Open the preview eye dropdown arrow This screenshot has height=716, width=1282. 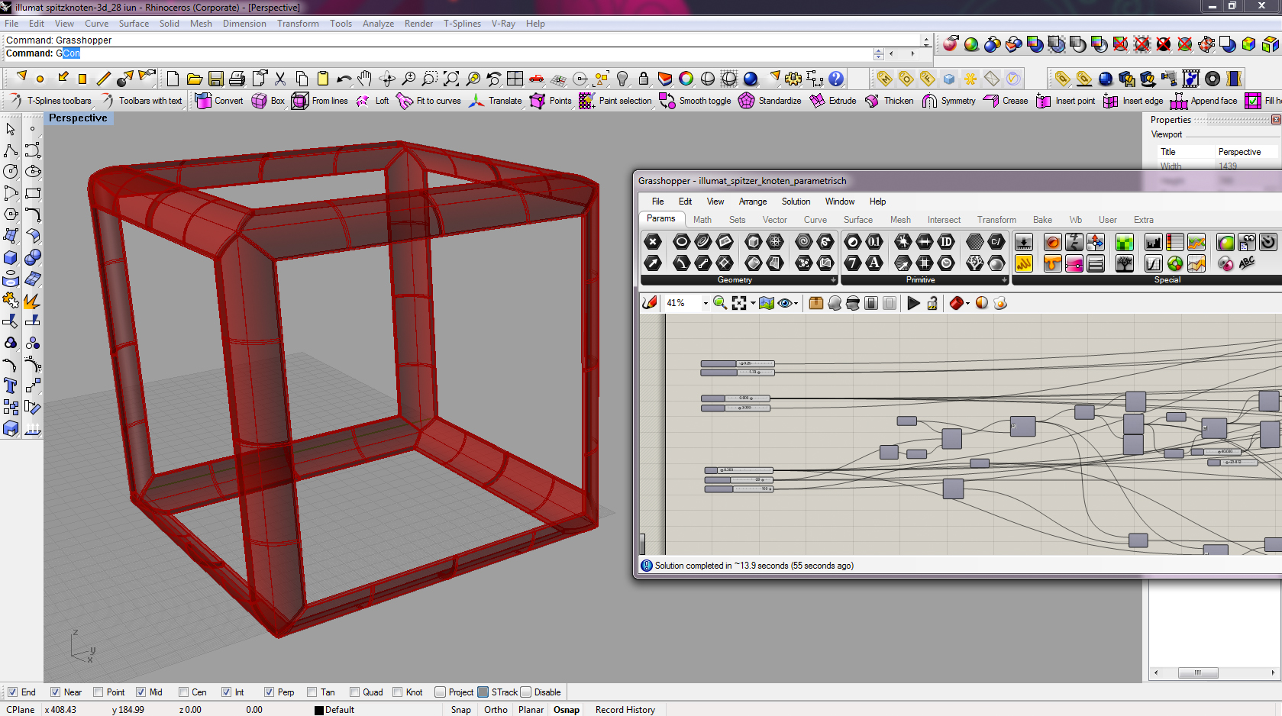click(796, 304)
